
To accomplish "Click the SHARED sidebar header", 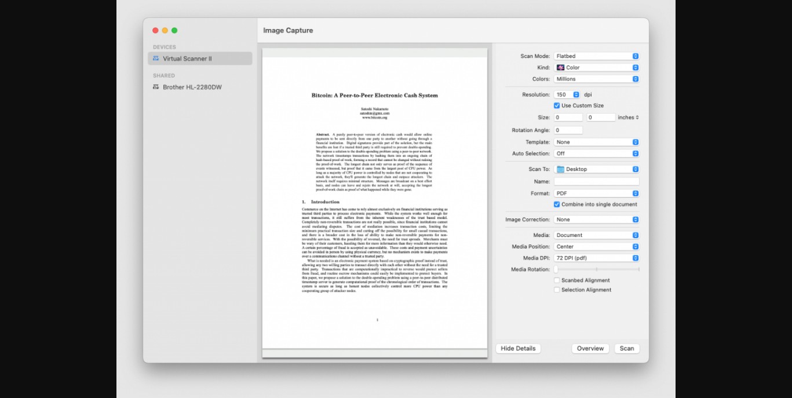I will pos(164,75).
